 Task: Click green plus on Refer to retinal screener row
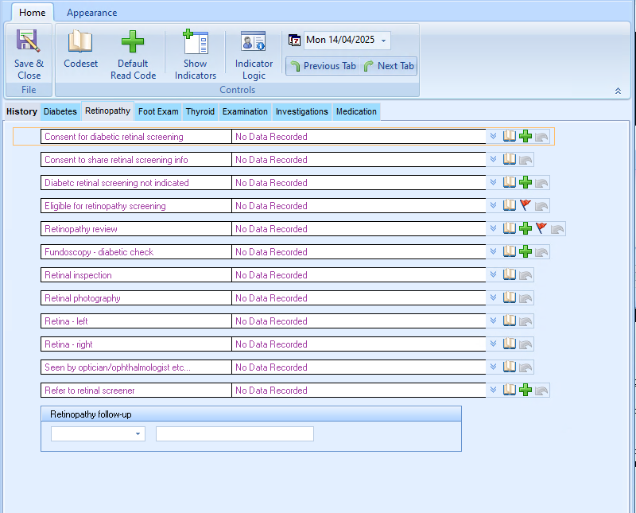(525, 390)
